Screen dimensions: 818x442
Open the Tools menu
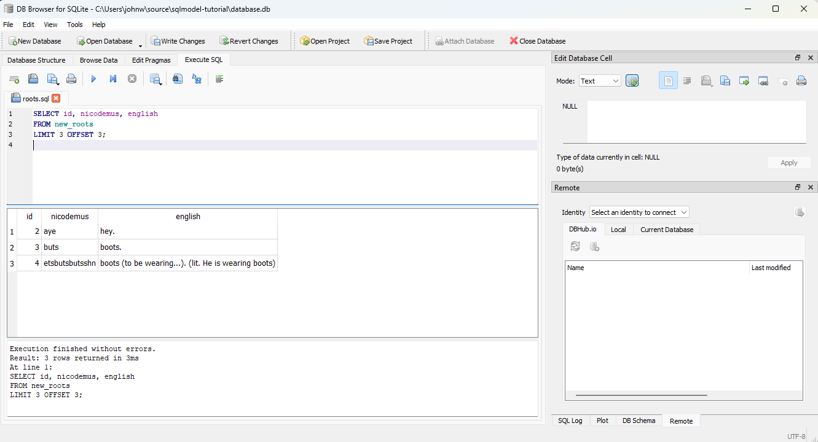[75, 25]
